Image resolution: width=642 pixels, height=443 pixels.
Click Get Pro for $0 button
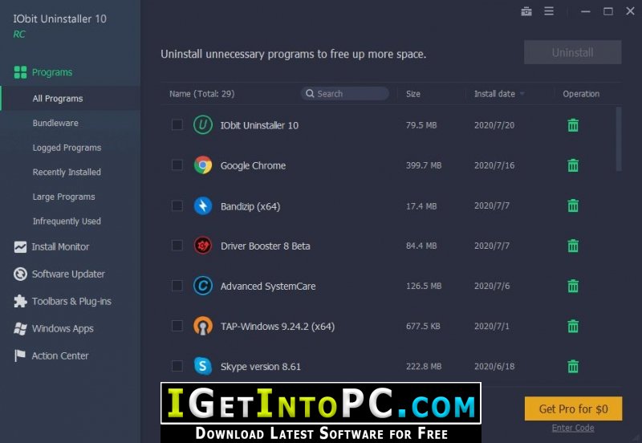(x=573, y=408)
